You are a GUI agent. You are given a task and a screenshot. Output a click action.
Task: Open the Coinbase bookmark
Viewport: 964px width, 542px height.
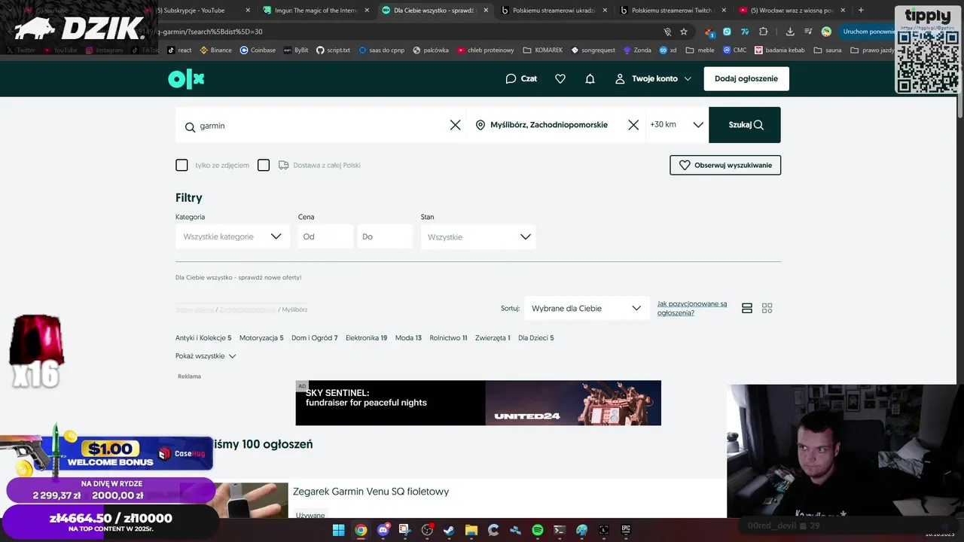coord(258,50)
